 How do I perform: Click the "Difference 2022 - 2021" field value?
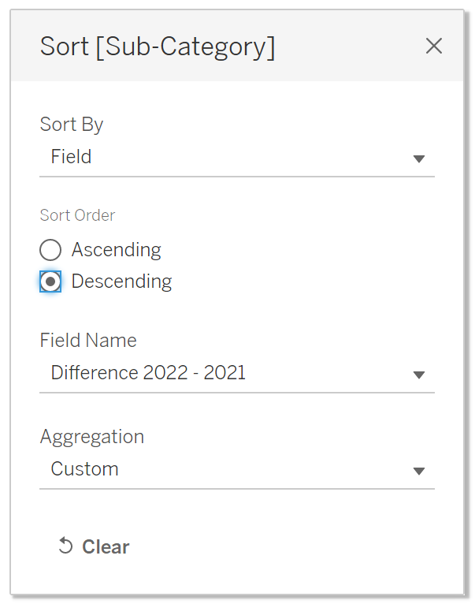[x=148, y=373]
